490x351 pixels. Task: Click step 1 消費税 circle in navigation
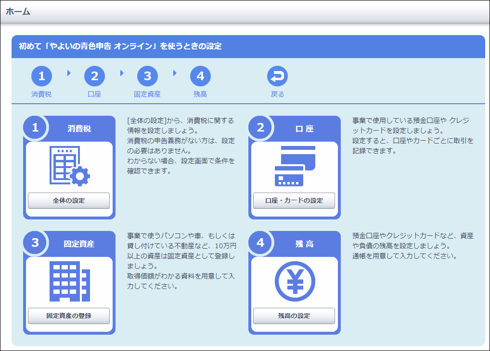point(41,76)
